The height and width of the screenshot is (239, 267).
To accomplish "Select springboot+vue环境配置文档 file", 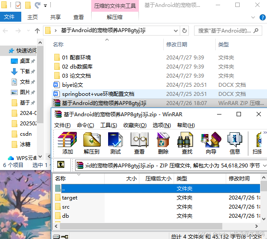I will tap(98, 94).
